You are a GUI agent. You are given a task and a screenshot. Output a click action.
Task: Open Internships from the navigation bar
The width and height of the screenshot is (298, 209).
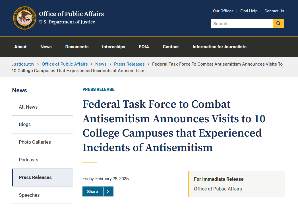coord(113,47)
